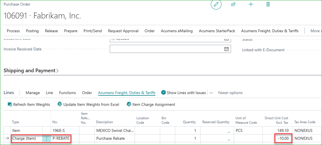Open the Functions menu in Lines
The image size is (322, 145).
point(67,93)
